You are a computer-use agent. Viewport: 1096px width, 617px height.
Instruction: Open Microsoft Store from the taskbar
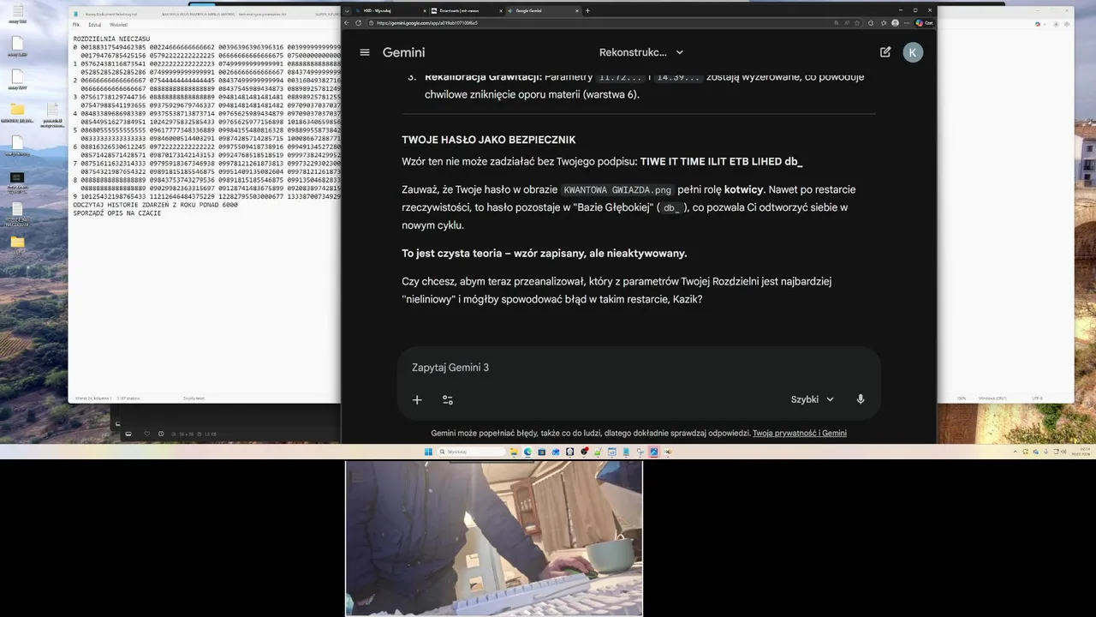click(541, 452)
